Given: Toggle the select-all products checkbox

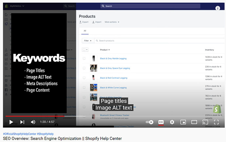Looking at the screenshot, I should click(x=84, y=50).
